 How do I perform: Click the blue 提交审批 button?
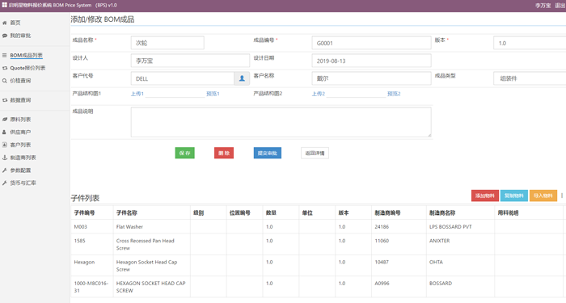[x=268, y=153]
